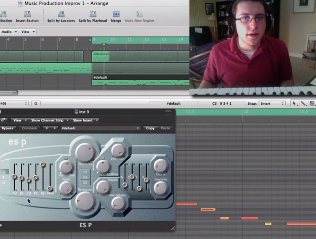Screen dimensions: 316x239
Task: Select the #default region in the arrange
Action: tap(141, 80)
